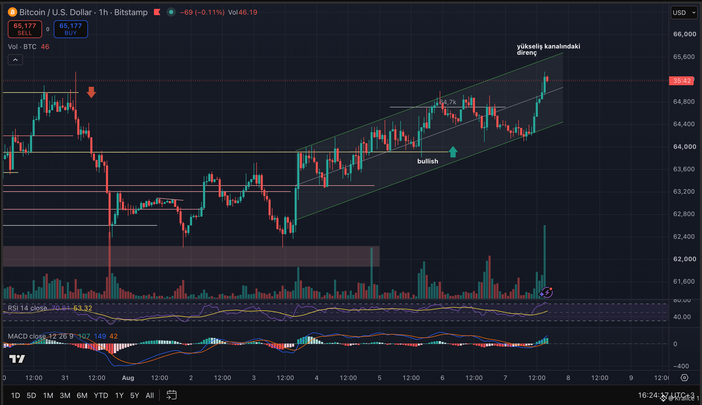Switch to the 5D date range
The height and width of the screenshot is (405, 702).
tap(32, 395)
